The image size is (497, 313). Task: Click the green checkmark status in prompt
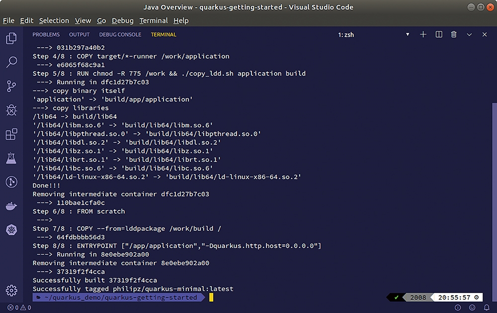[x=396, y=298]
